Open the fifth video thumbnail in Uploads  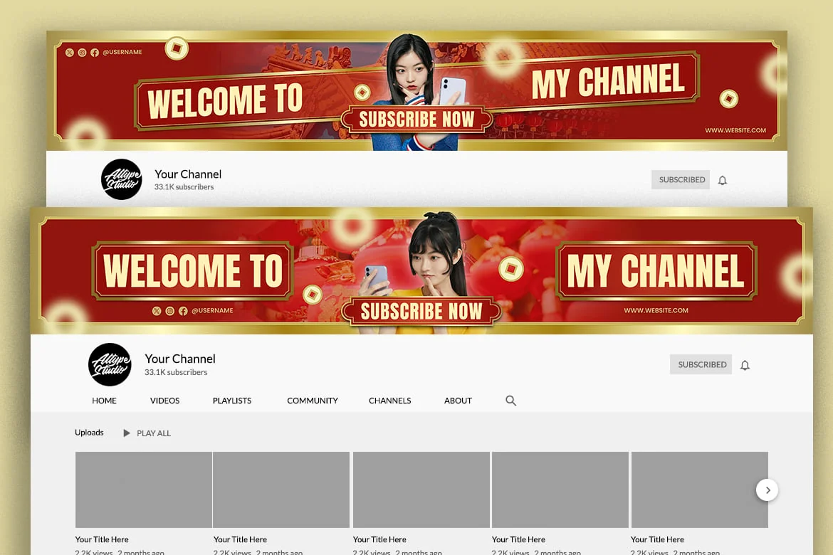(x=700, y=490)
